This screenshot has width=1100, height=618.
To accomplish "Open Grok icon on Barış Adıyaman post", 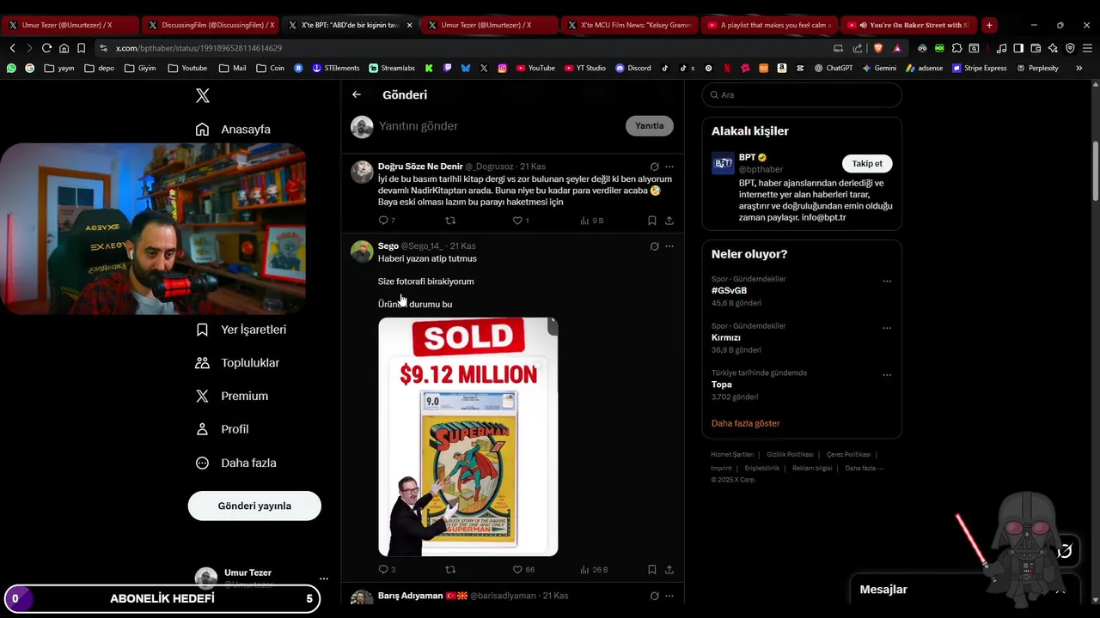I will click(x=654, y=596).
